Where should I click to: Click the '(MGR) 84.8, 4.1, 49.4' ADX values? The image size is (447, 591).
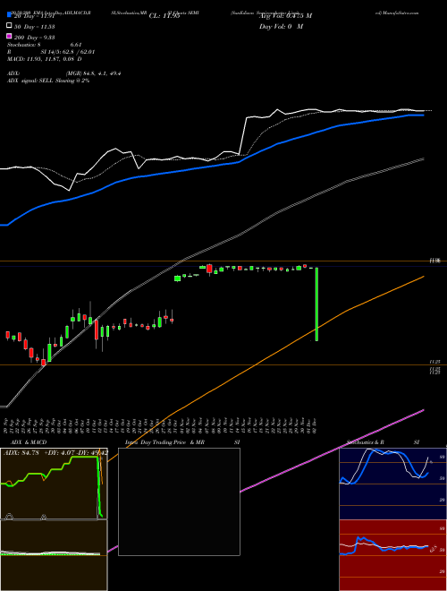93,73
